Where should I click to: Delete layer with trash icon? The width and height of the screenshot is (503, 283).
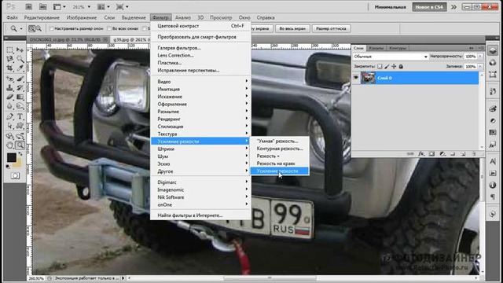coord(473,154)
